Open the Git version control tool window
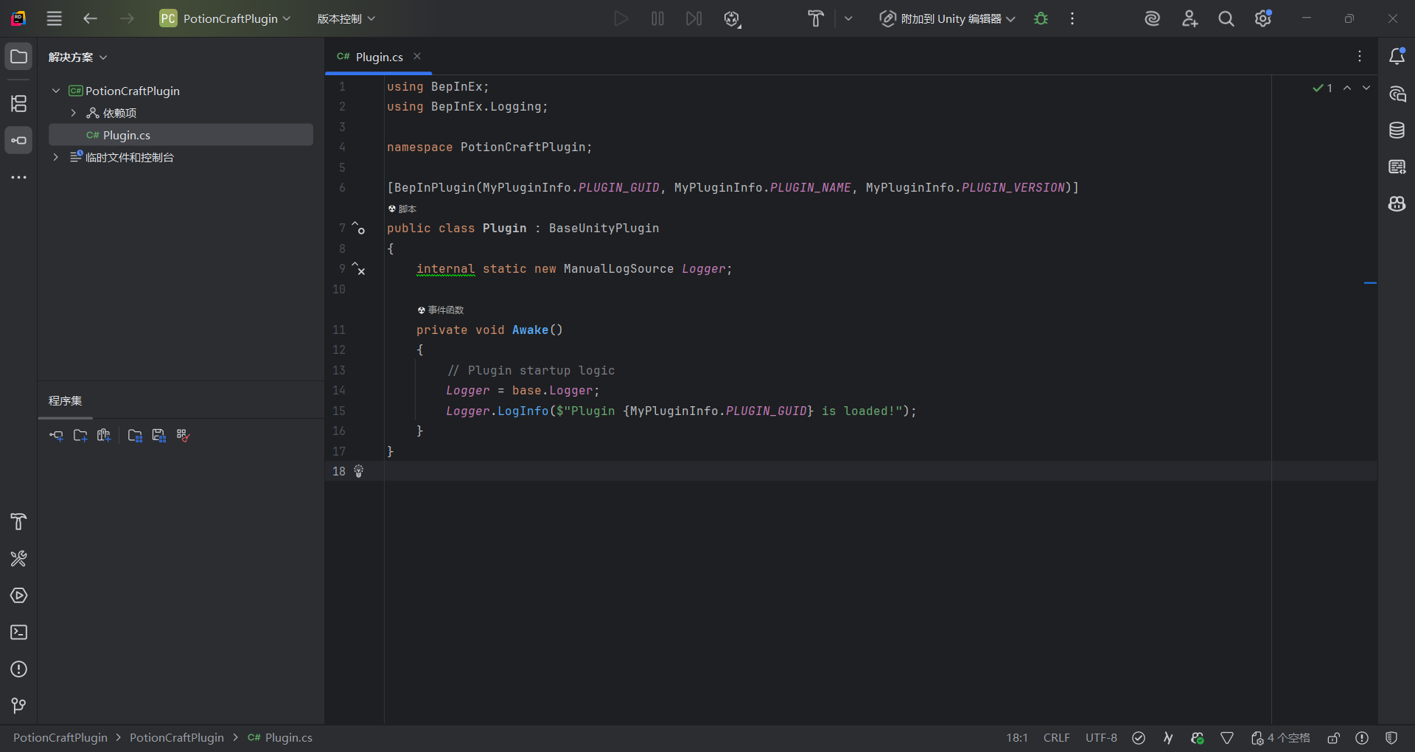The image size is (1415, 752). (18, 706)
